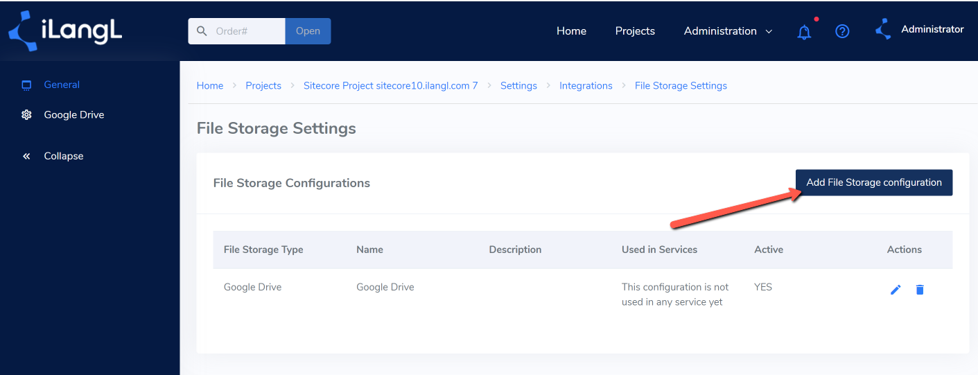The height and width of the screenshot is (375, 978).
Task: Open the help question mark icon
Action: coord(842,31)
